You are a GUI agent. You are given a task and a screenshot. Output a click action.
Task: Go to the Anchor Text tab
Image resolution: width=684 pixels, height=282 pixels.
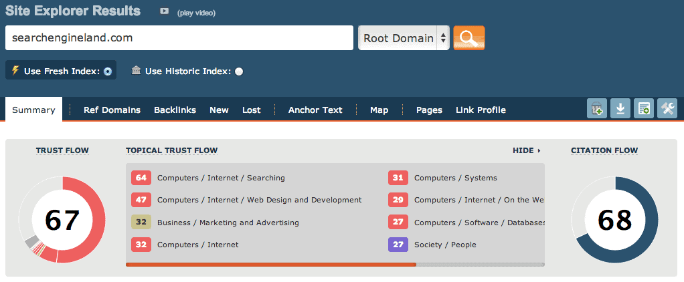pos(315,110)
